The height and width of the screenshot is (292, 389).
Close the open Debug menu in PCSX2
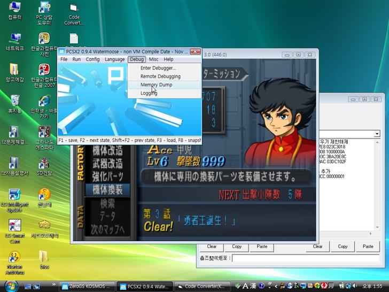coord(137,59)
